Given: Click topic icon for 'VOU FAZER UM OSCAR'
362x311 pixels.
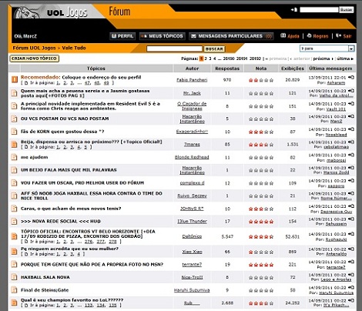Looking at the screenshot, I should [14, 183].
